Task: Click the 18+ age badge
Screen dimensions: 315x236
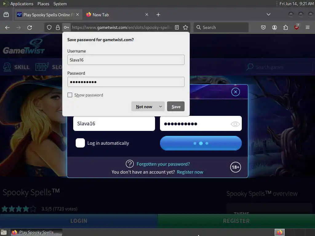Action: tap(235, 167)
